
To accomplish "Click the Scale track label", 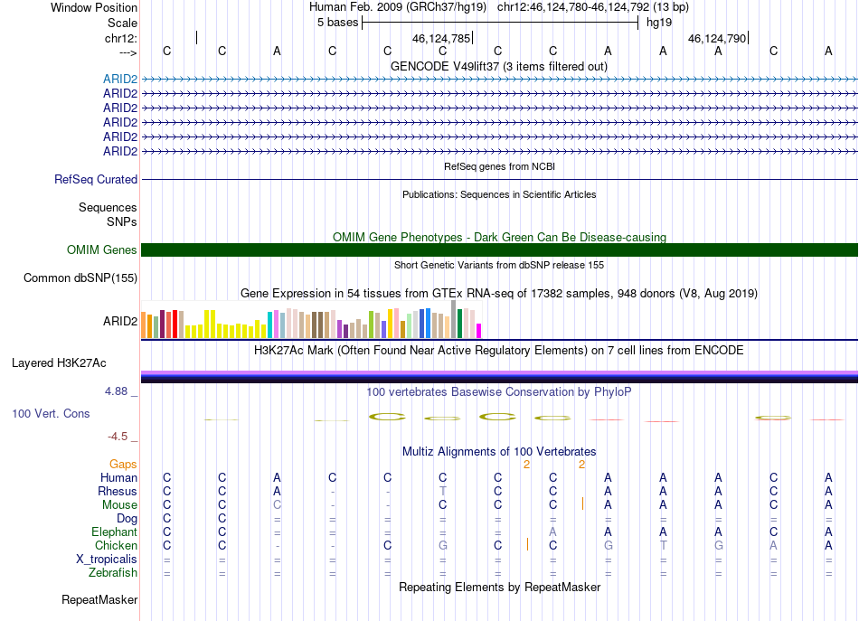I will point(122,23).
